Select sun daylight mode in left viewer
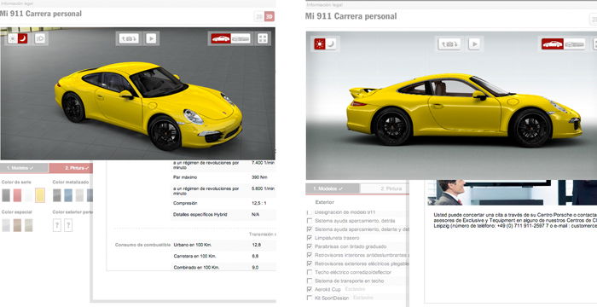This screenshot has height=307, width=597. coord(13,38)
